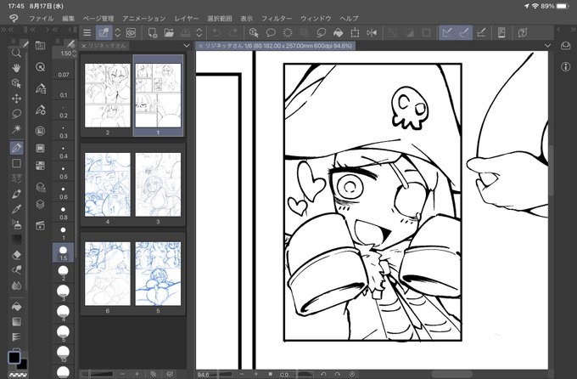Click the Open file folder icon

(169, 33)
